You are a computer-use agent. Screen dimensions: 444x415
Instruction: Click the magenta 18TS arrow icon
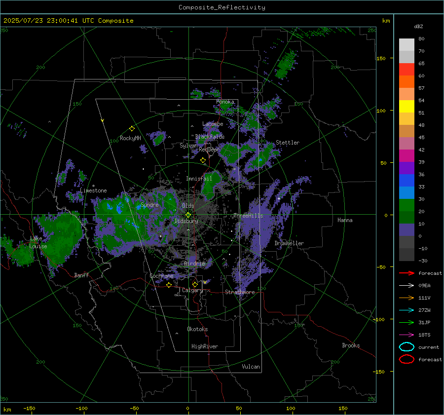coord(407,335)
